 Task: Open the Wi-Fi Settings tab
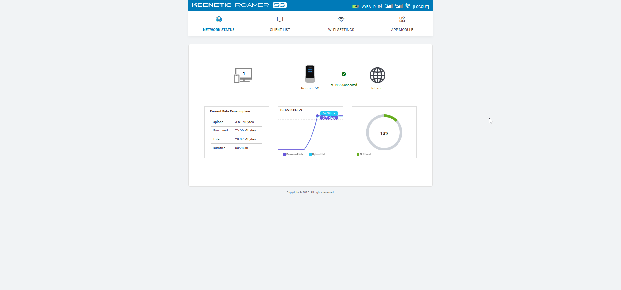[341, 24]
